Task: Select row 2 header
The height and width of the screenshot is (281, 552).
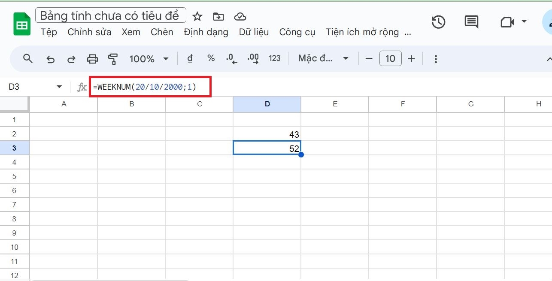Action: pos(15,134)
